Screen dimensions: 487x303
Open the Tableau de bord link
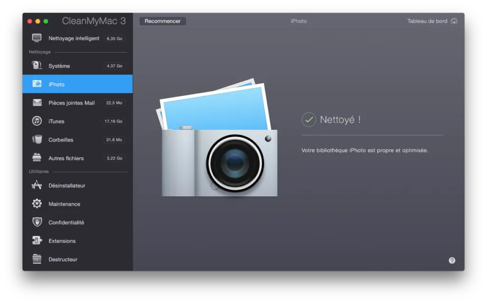(x=427, y=21)
